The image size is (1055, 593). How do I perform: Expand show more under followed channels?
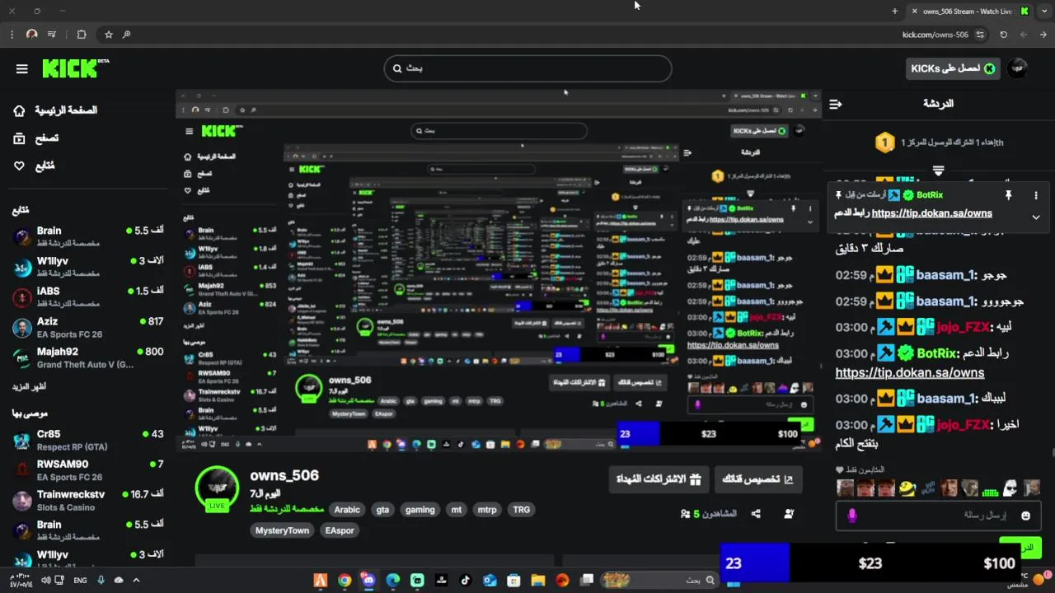[28, 386]
